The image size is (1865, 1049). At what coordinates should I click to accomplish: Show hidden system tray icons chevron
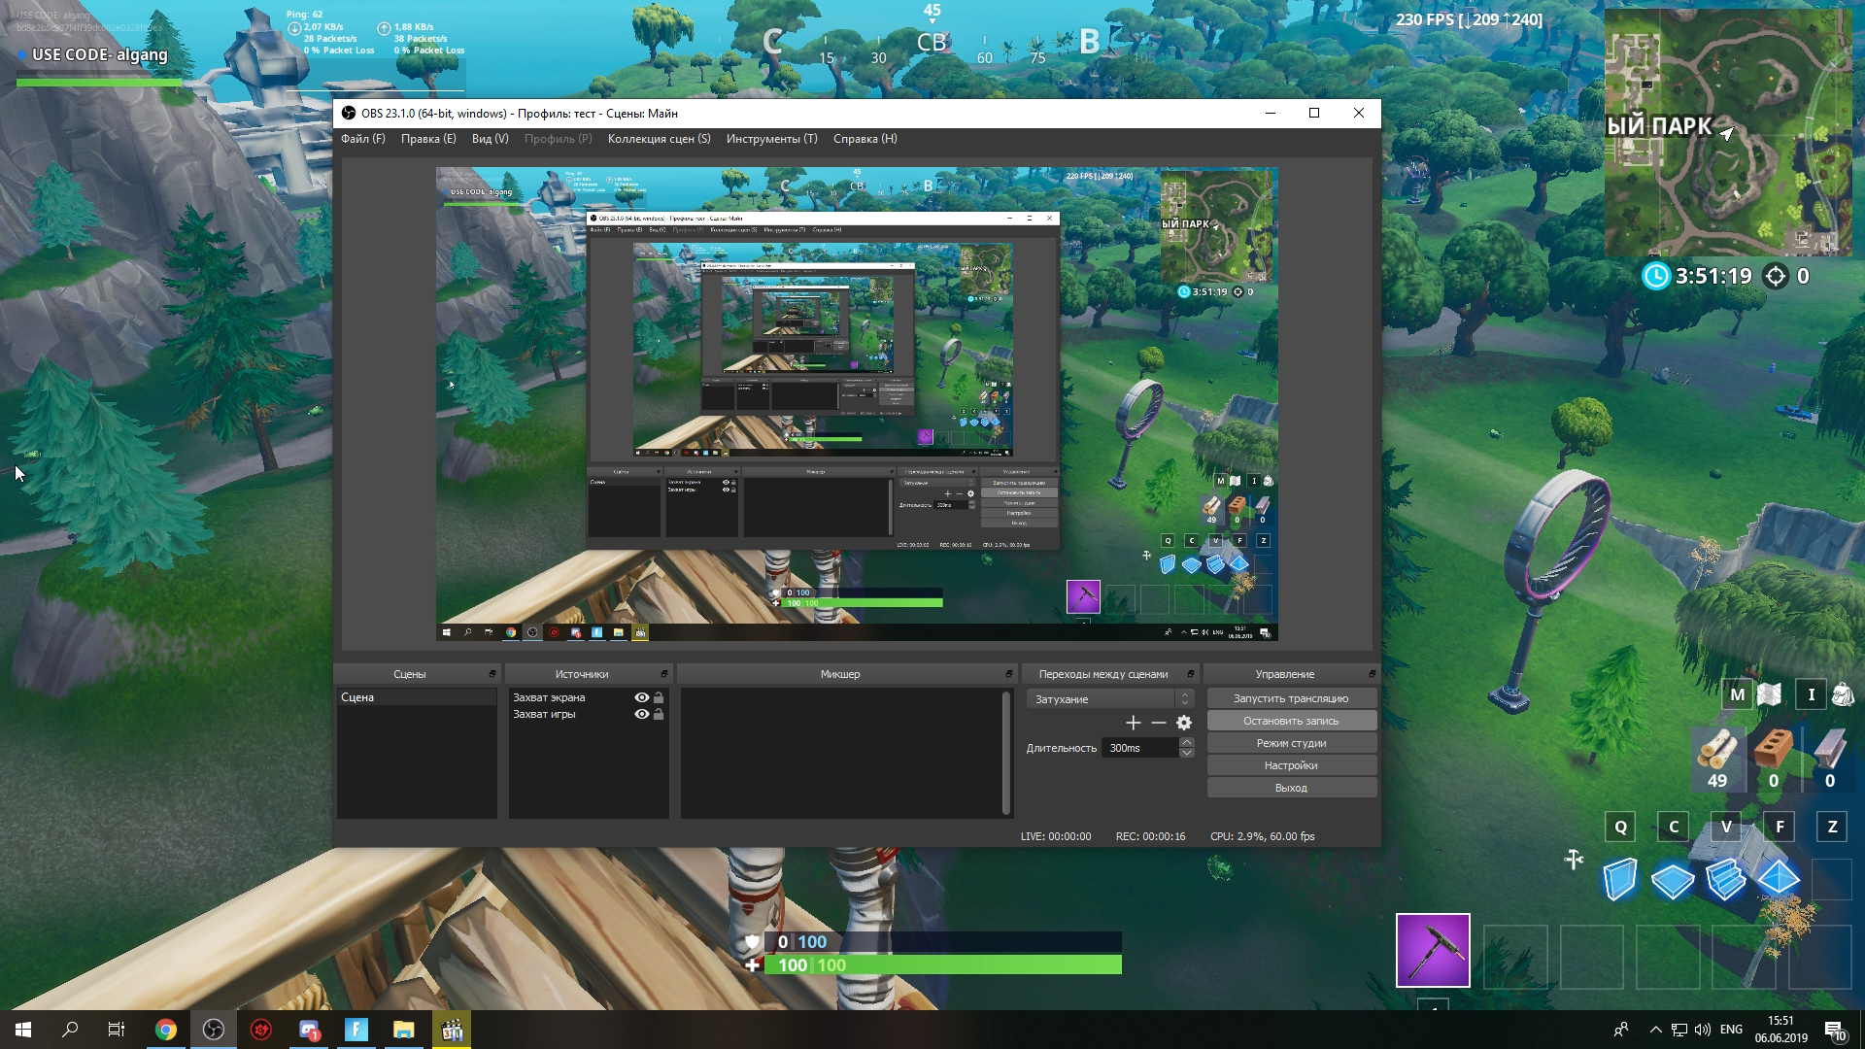coord(1655,1030)
